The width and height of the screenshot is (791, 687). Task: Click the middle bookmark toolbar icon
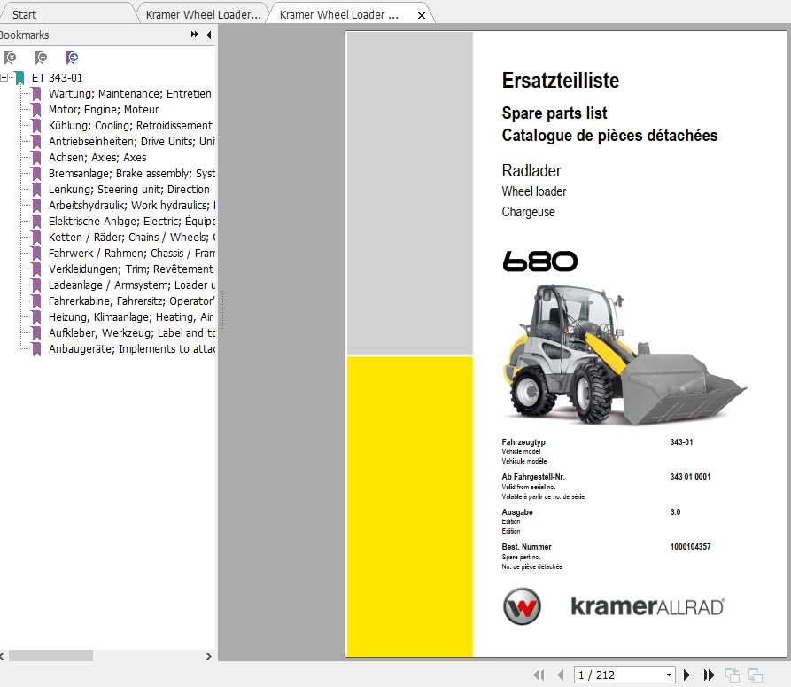pyautogui.click(x=41, y=58)
